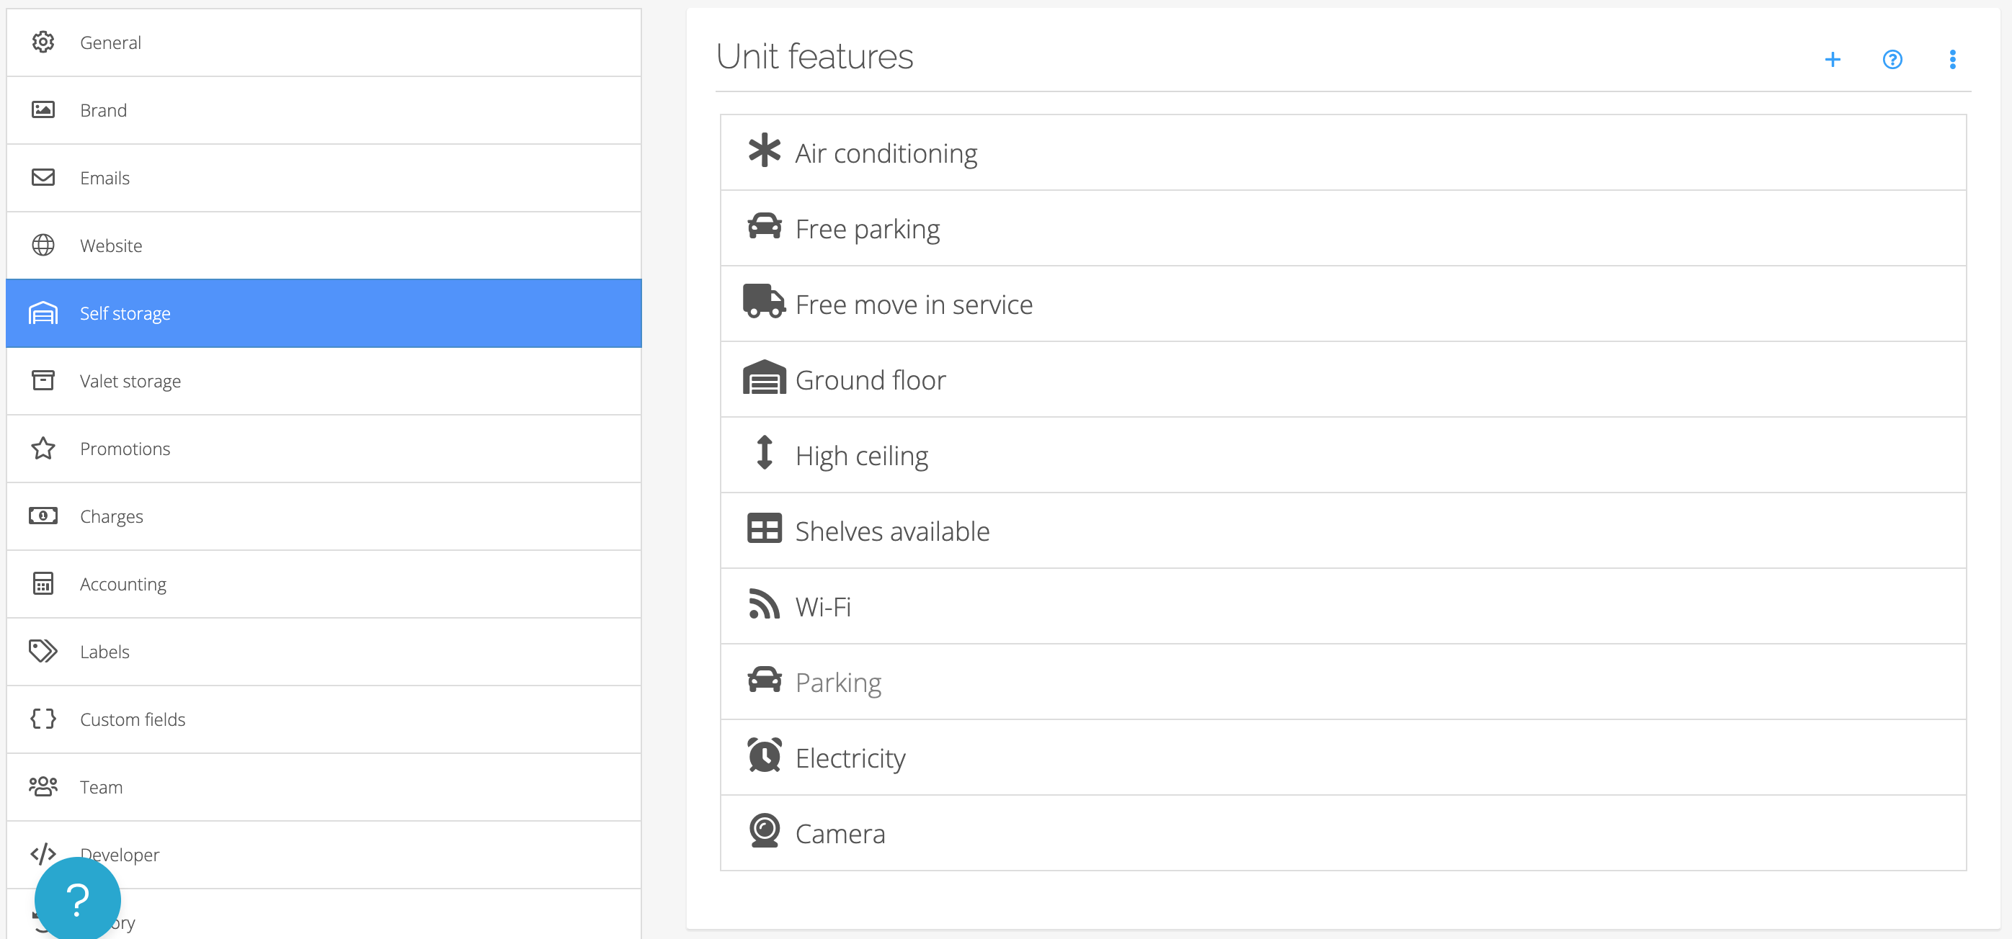2012x939 pixels.
Task: Open Valet storage settings
Action: [x=130, y=381]
